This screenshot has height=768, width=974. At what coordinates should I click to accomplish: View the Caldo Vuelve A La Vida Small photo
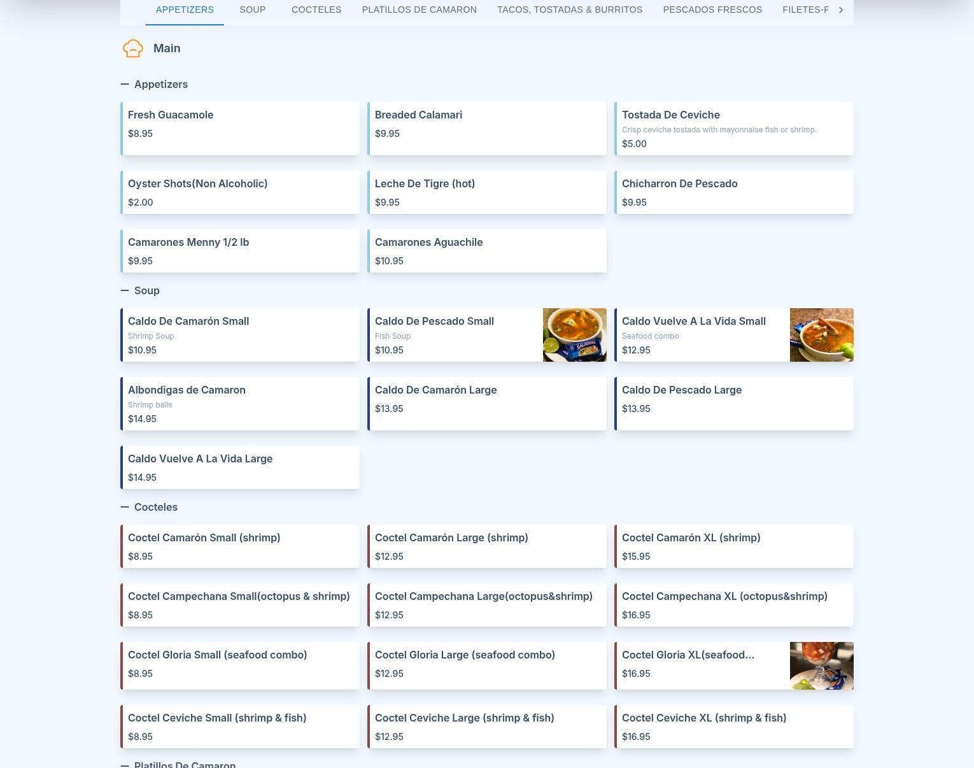pyautogui.click(x=822, y=335)
